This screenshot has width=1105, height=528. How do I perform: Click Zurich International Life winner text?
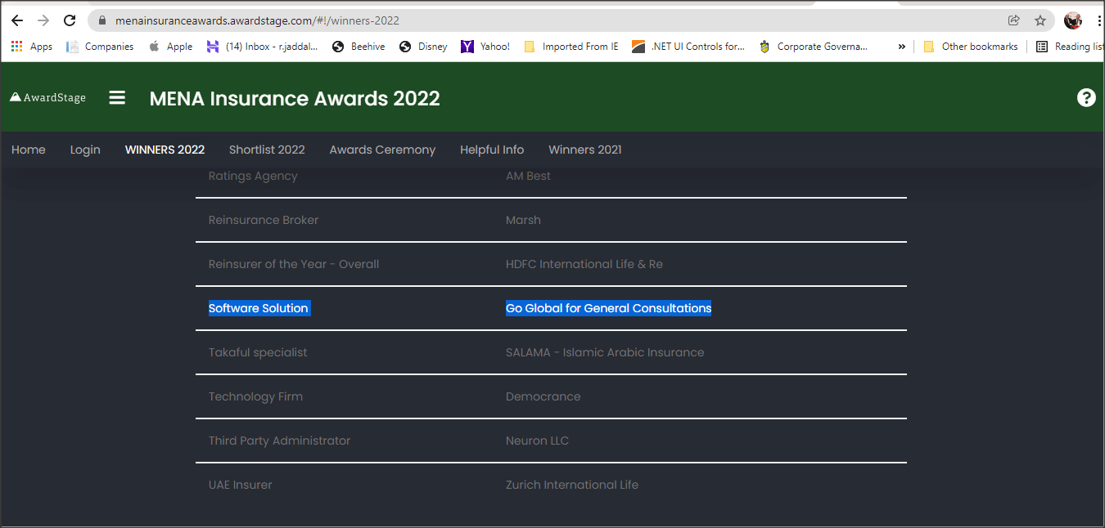tap(572, 485)
